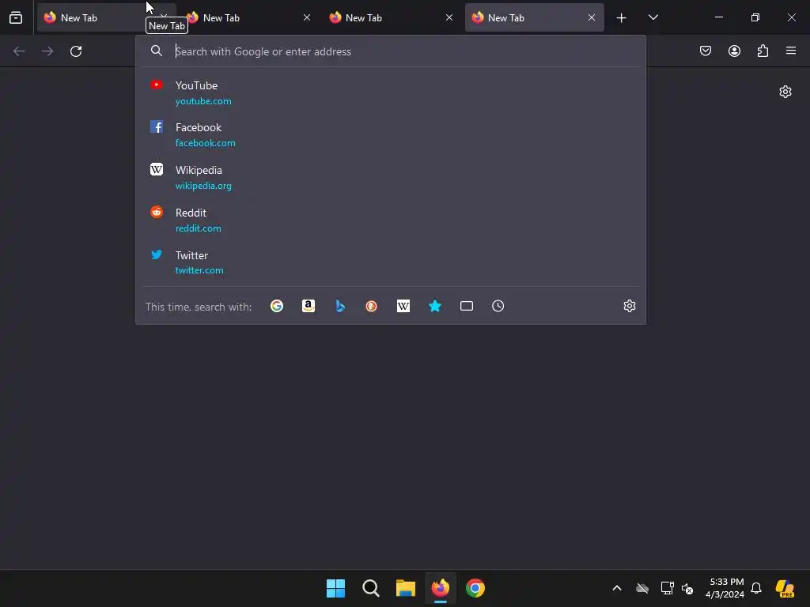Search this time with Amazon icon
This screenshot has height=607, width=810.
(x=308, y=306)
